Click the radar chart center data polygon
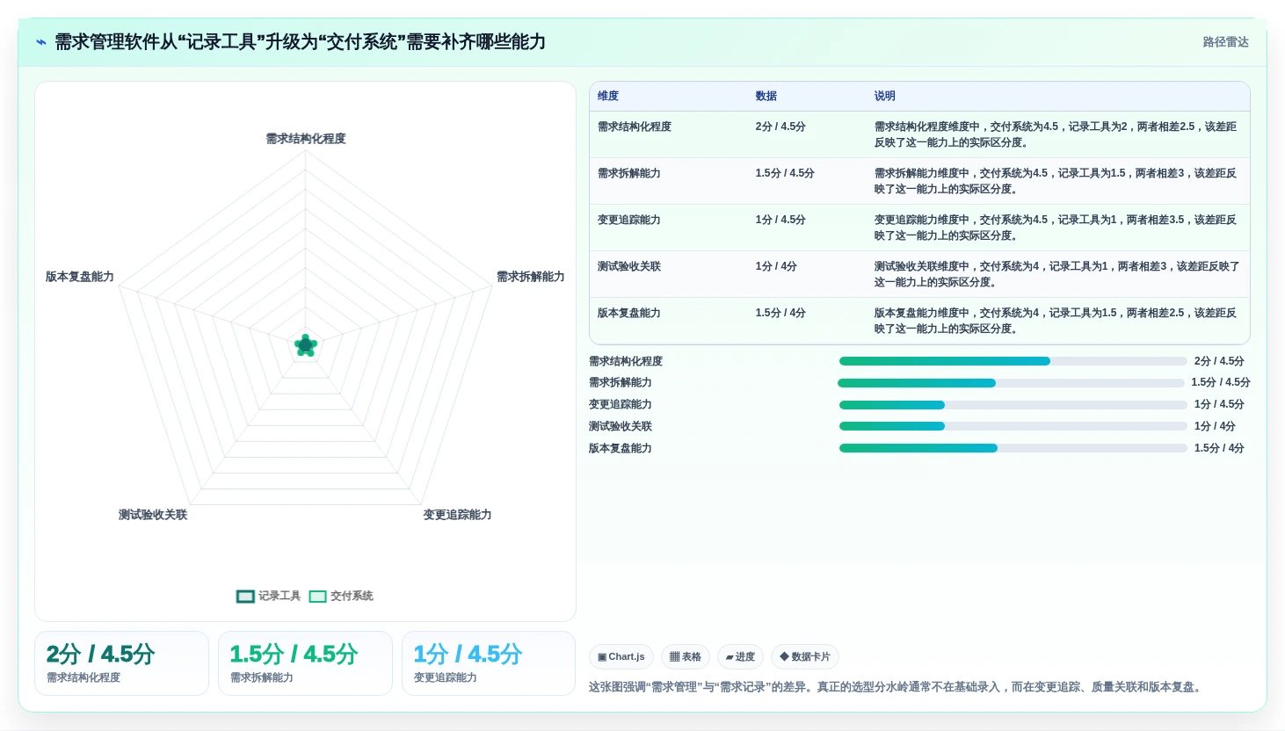 pos(306,345)
